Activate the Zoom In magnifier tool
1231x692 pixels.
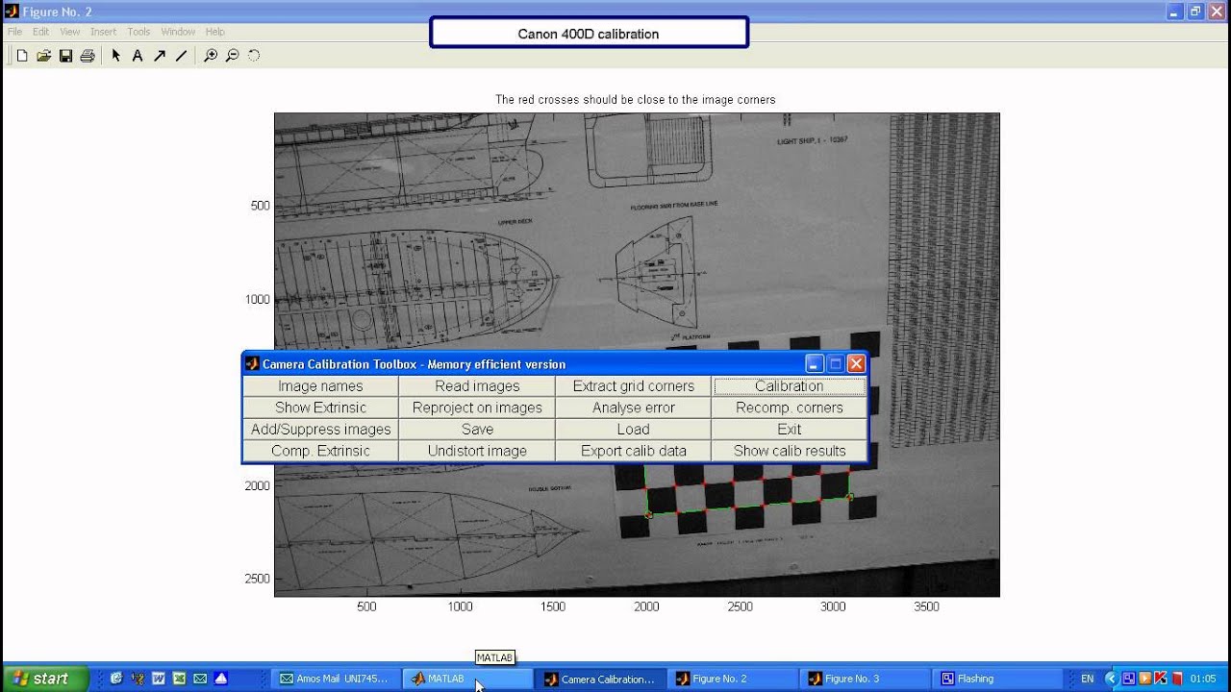click(211, 56)
